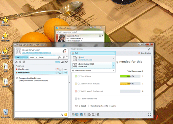Expand the Poll content dropdown
The height and width of the screenshot is (124, 173).
pyautogui.click(x=93, y=53)
